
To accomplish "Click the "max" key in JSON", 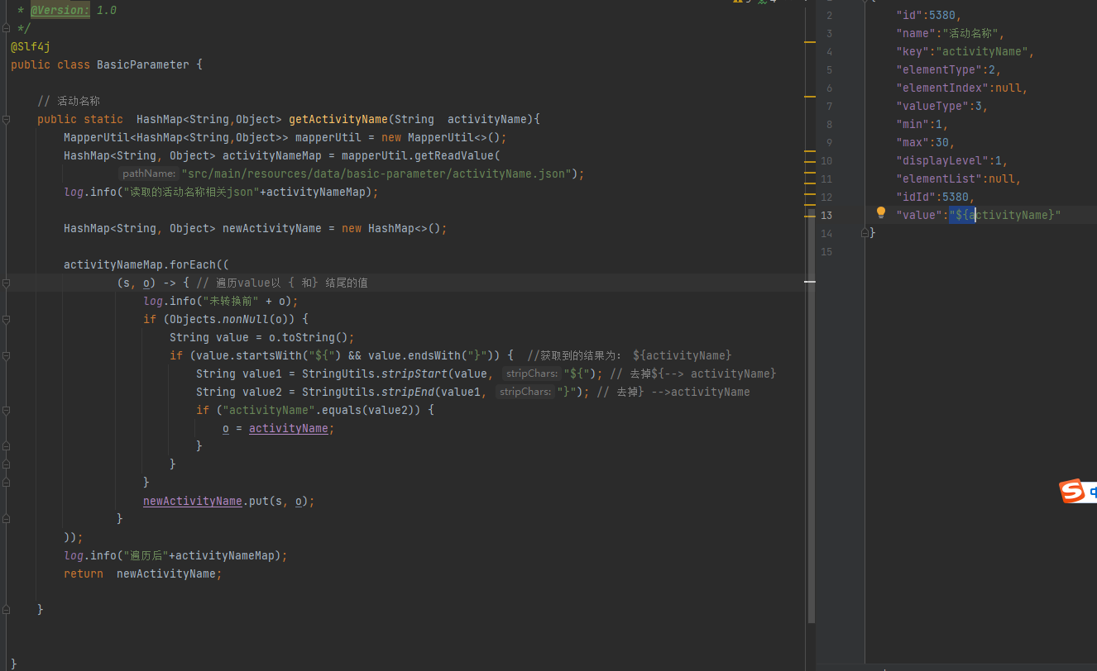I will (x=913, y=142).
